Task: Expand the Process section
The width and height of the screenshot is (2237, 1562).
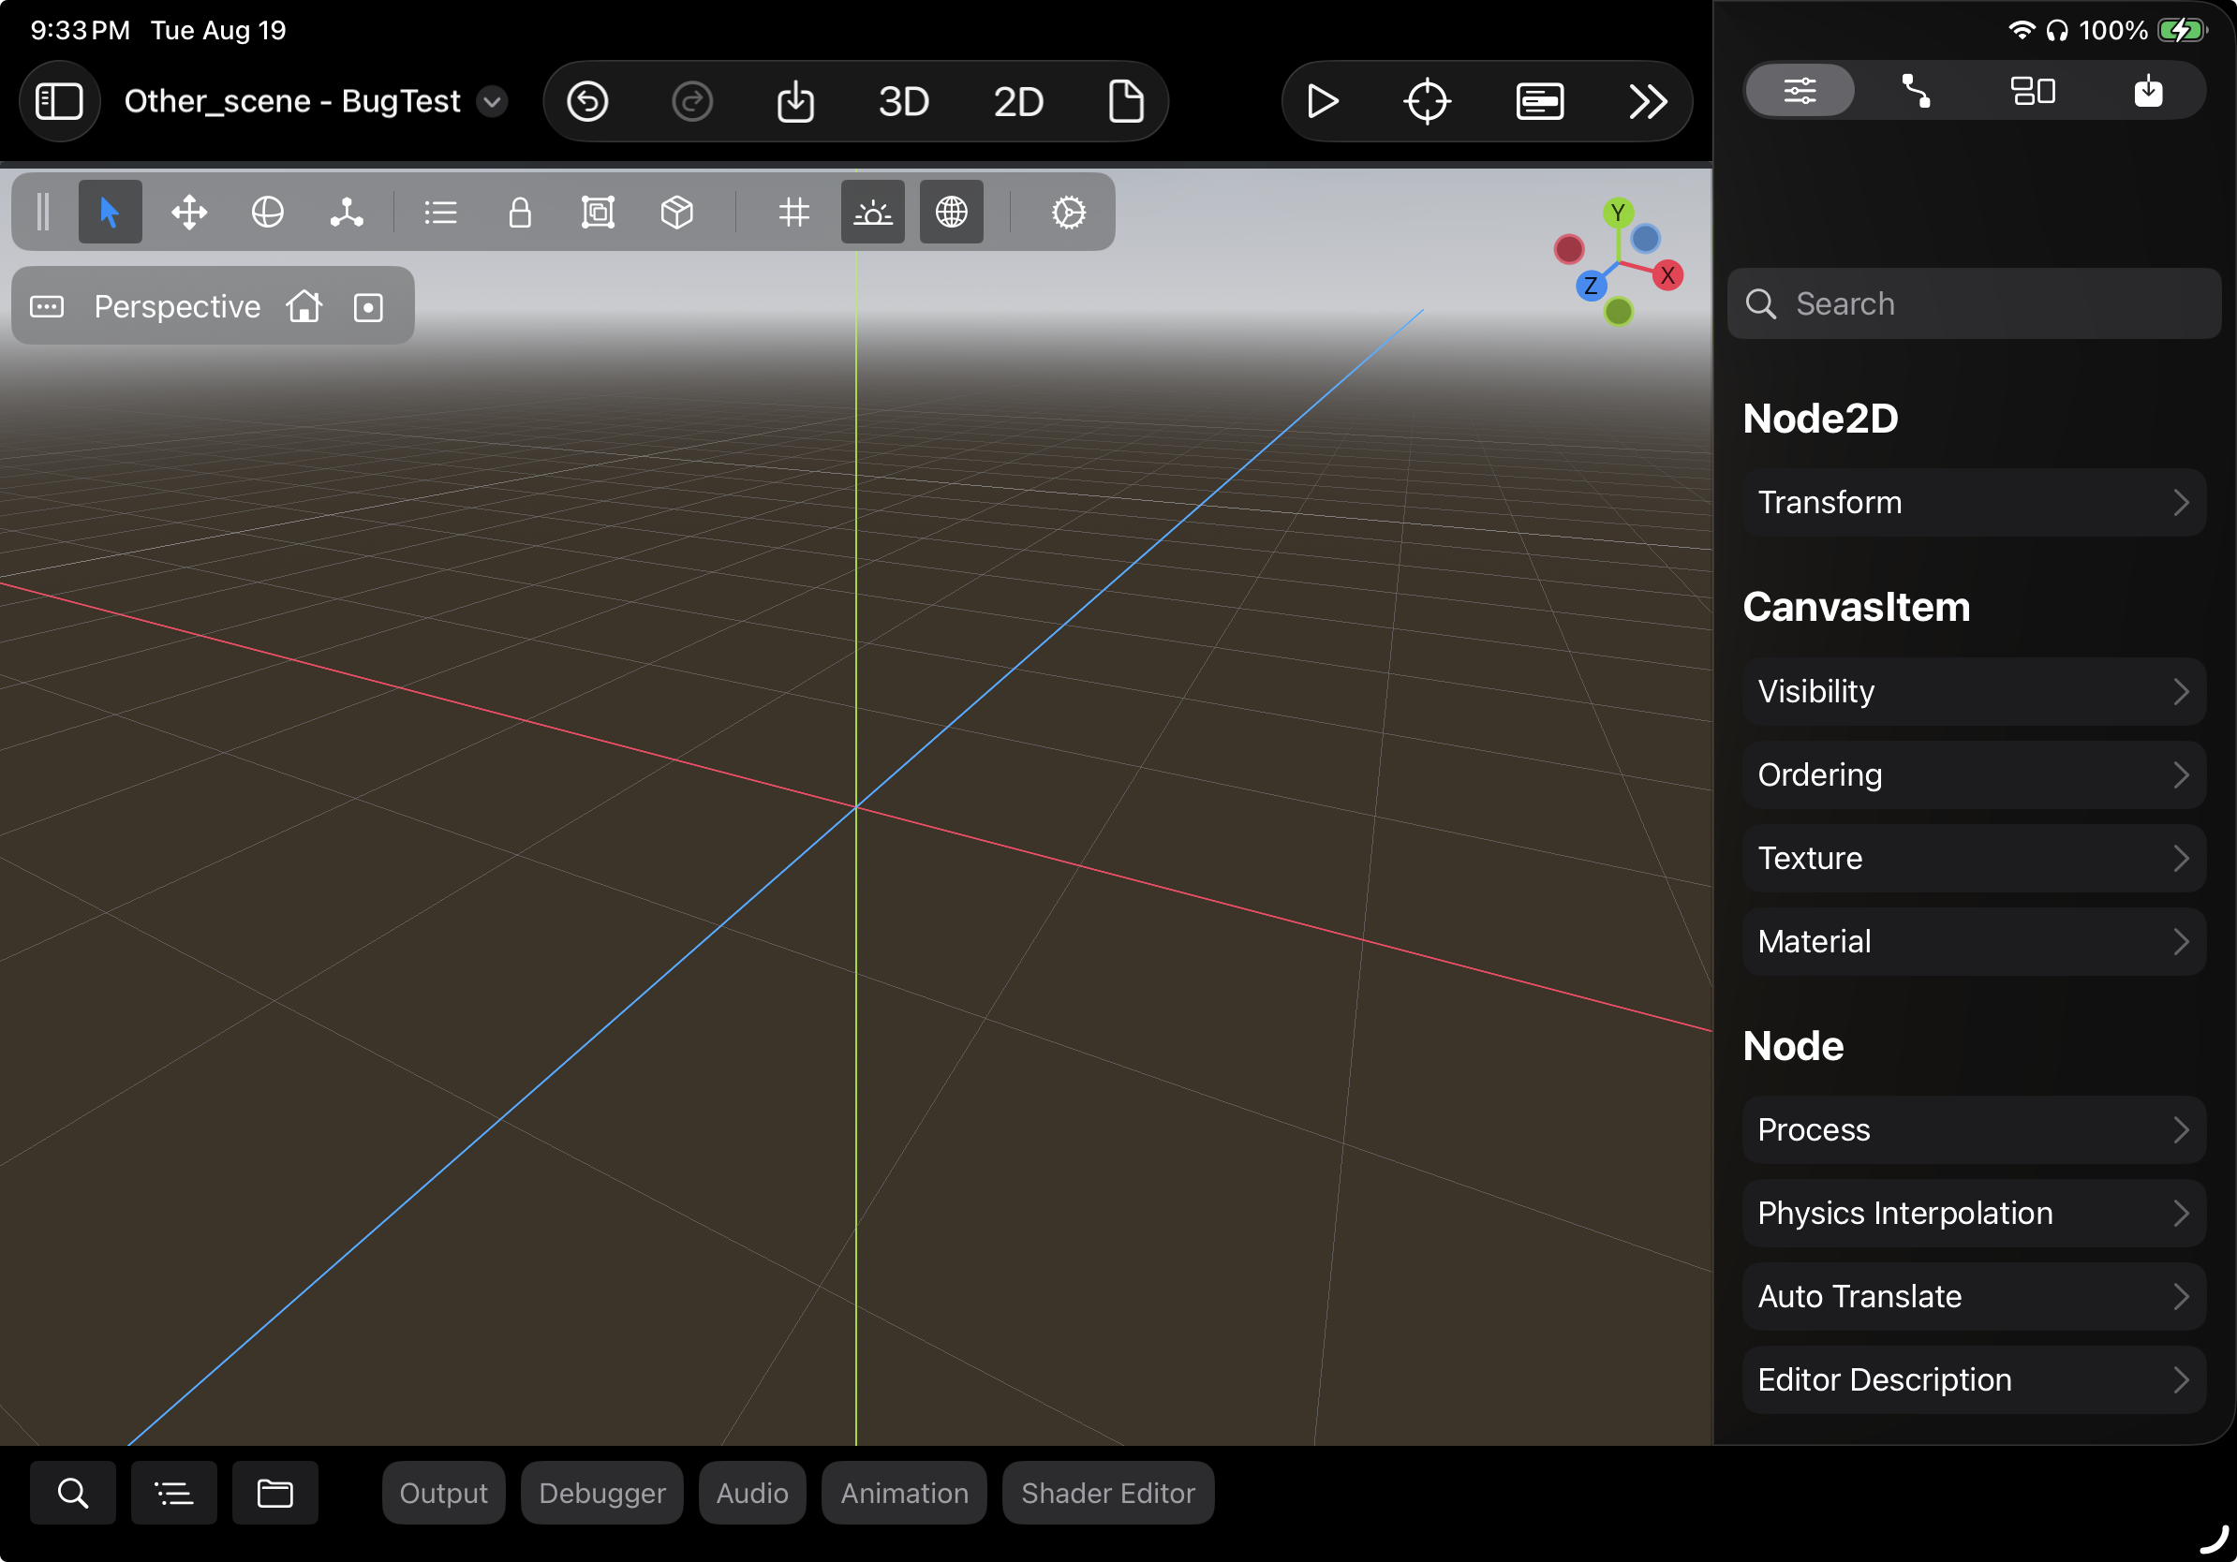Action: pyautogui.click(x=1974, y=1129)
